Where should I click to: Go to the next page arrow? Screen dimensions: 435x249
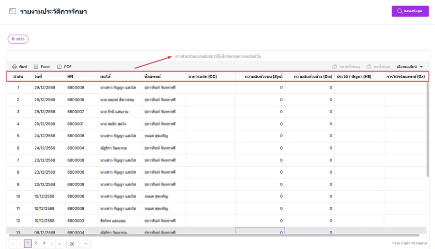coord(52,244)
